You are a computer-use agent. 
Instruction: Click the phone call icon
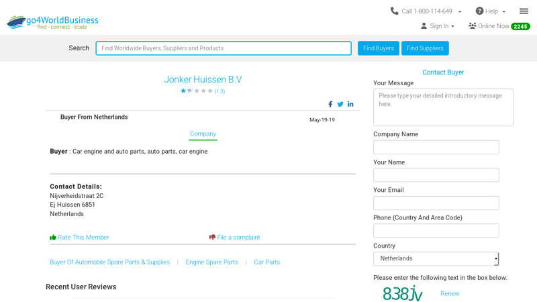pos(394,11)
